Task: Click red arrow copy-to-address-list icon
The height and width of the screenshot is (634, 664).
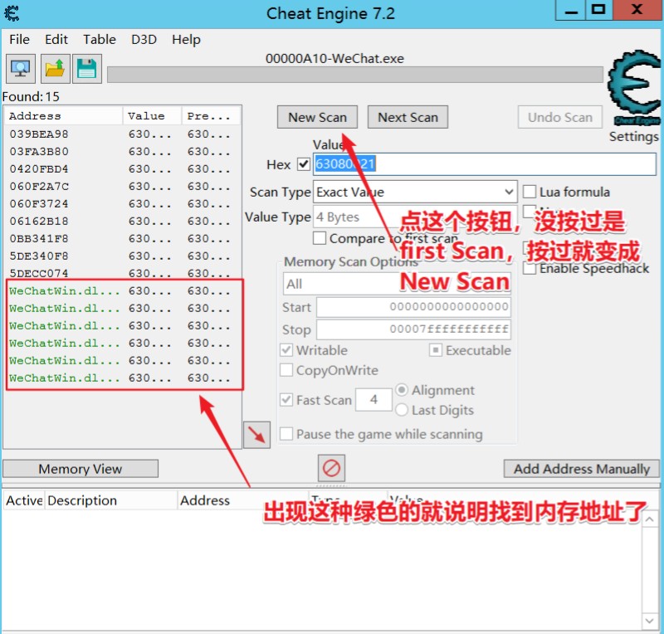Action: (257, 434)
